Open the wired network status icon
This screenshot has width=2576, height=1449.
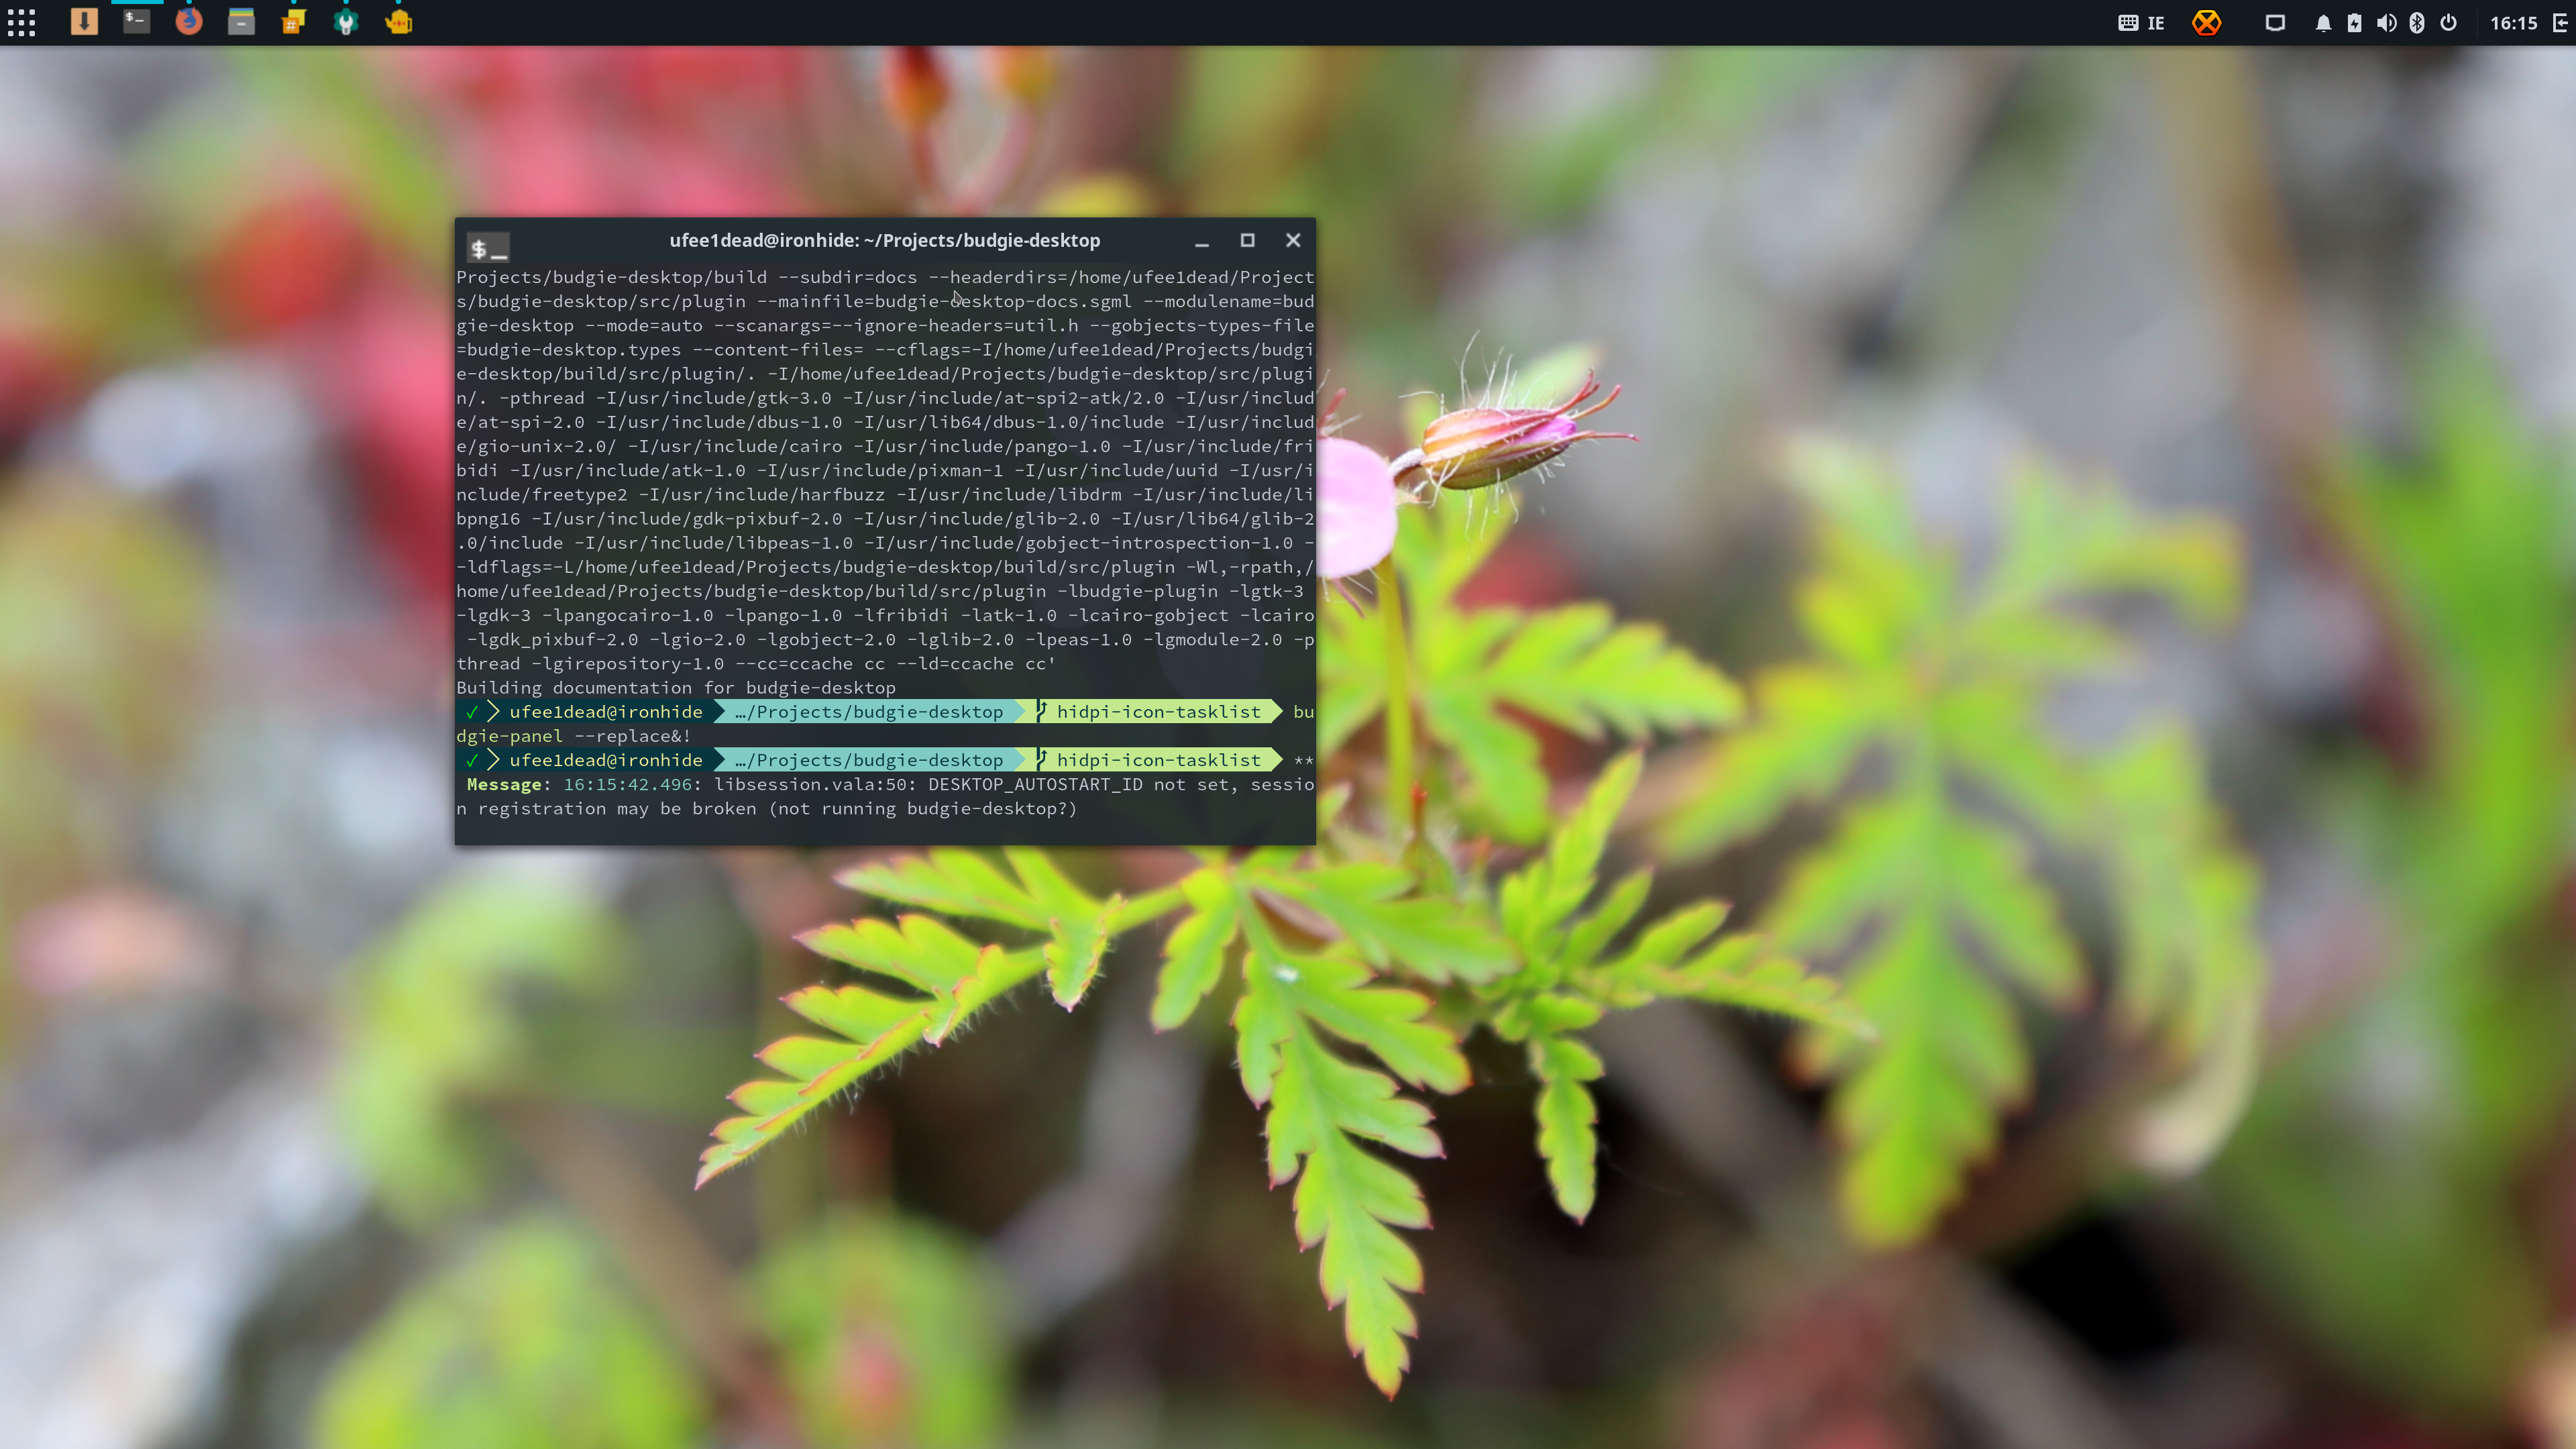pos(2275,23)
